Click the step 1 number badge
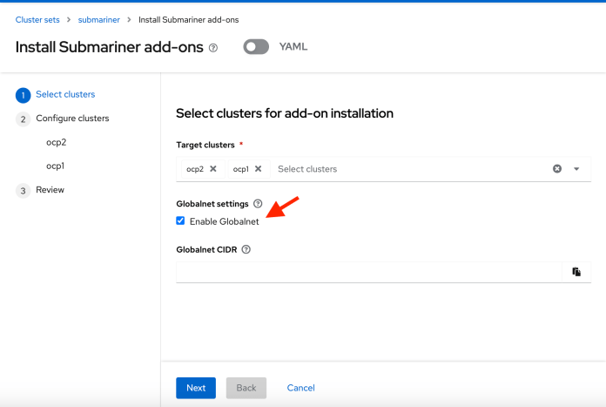Viewport: 606px width, 407px height. [x=24, y=95]
